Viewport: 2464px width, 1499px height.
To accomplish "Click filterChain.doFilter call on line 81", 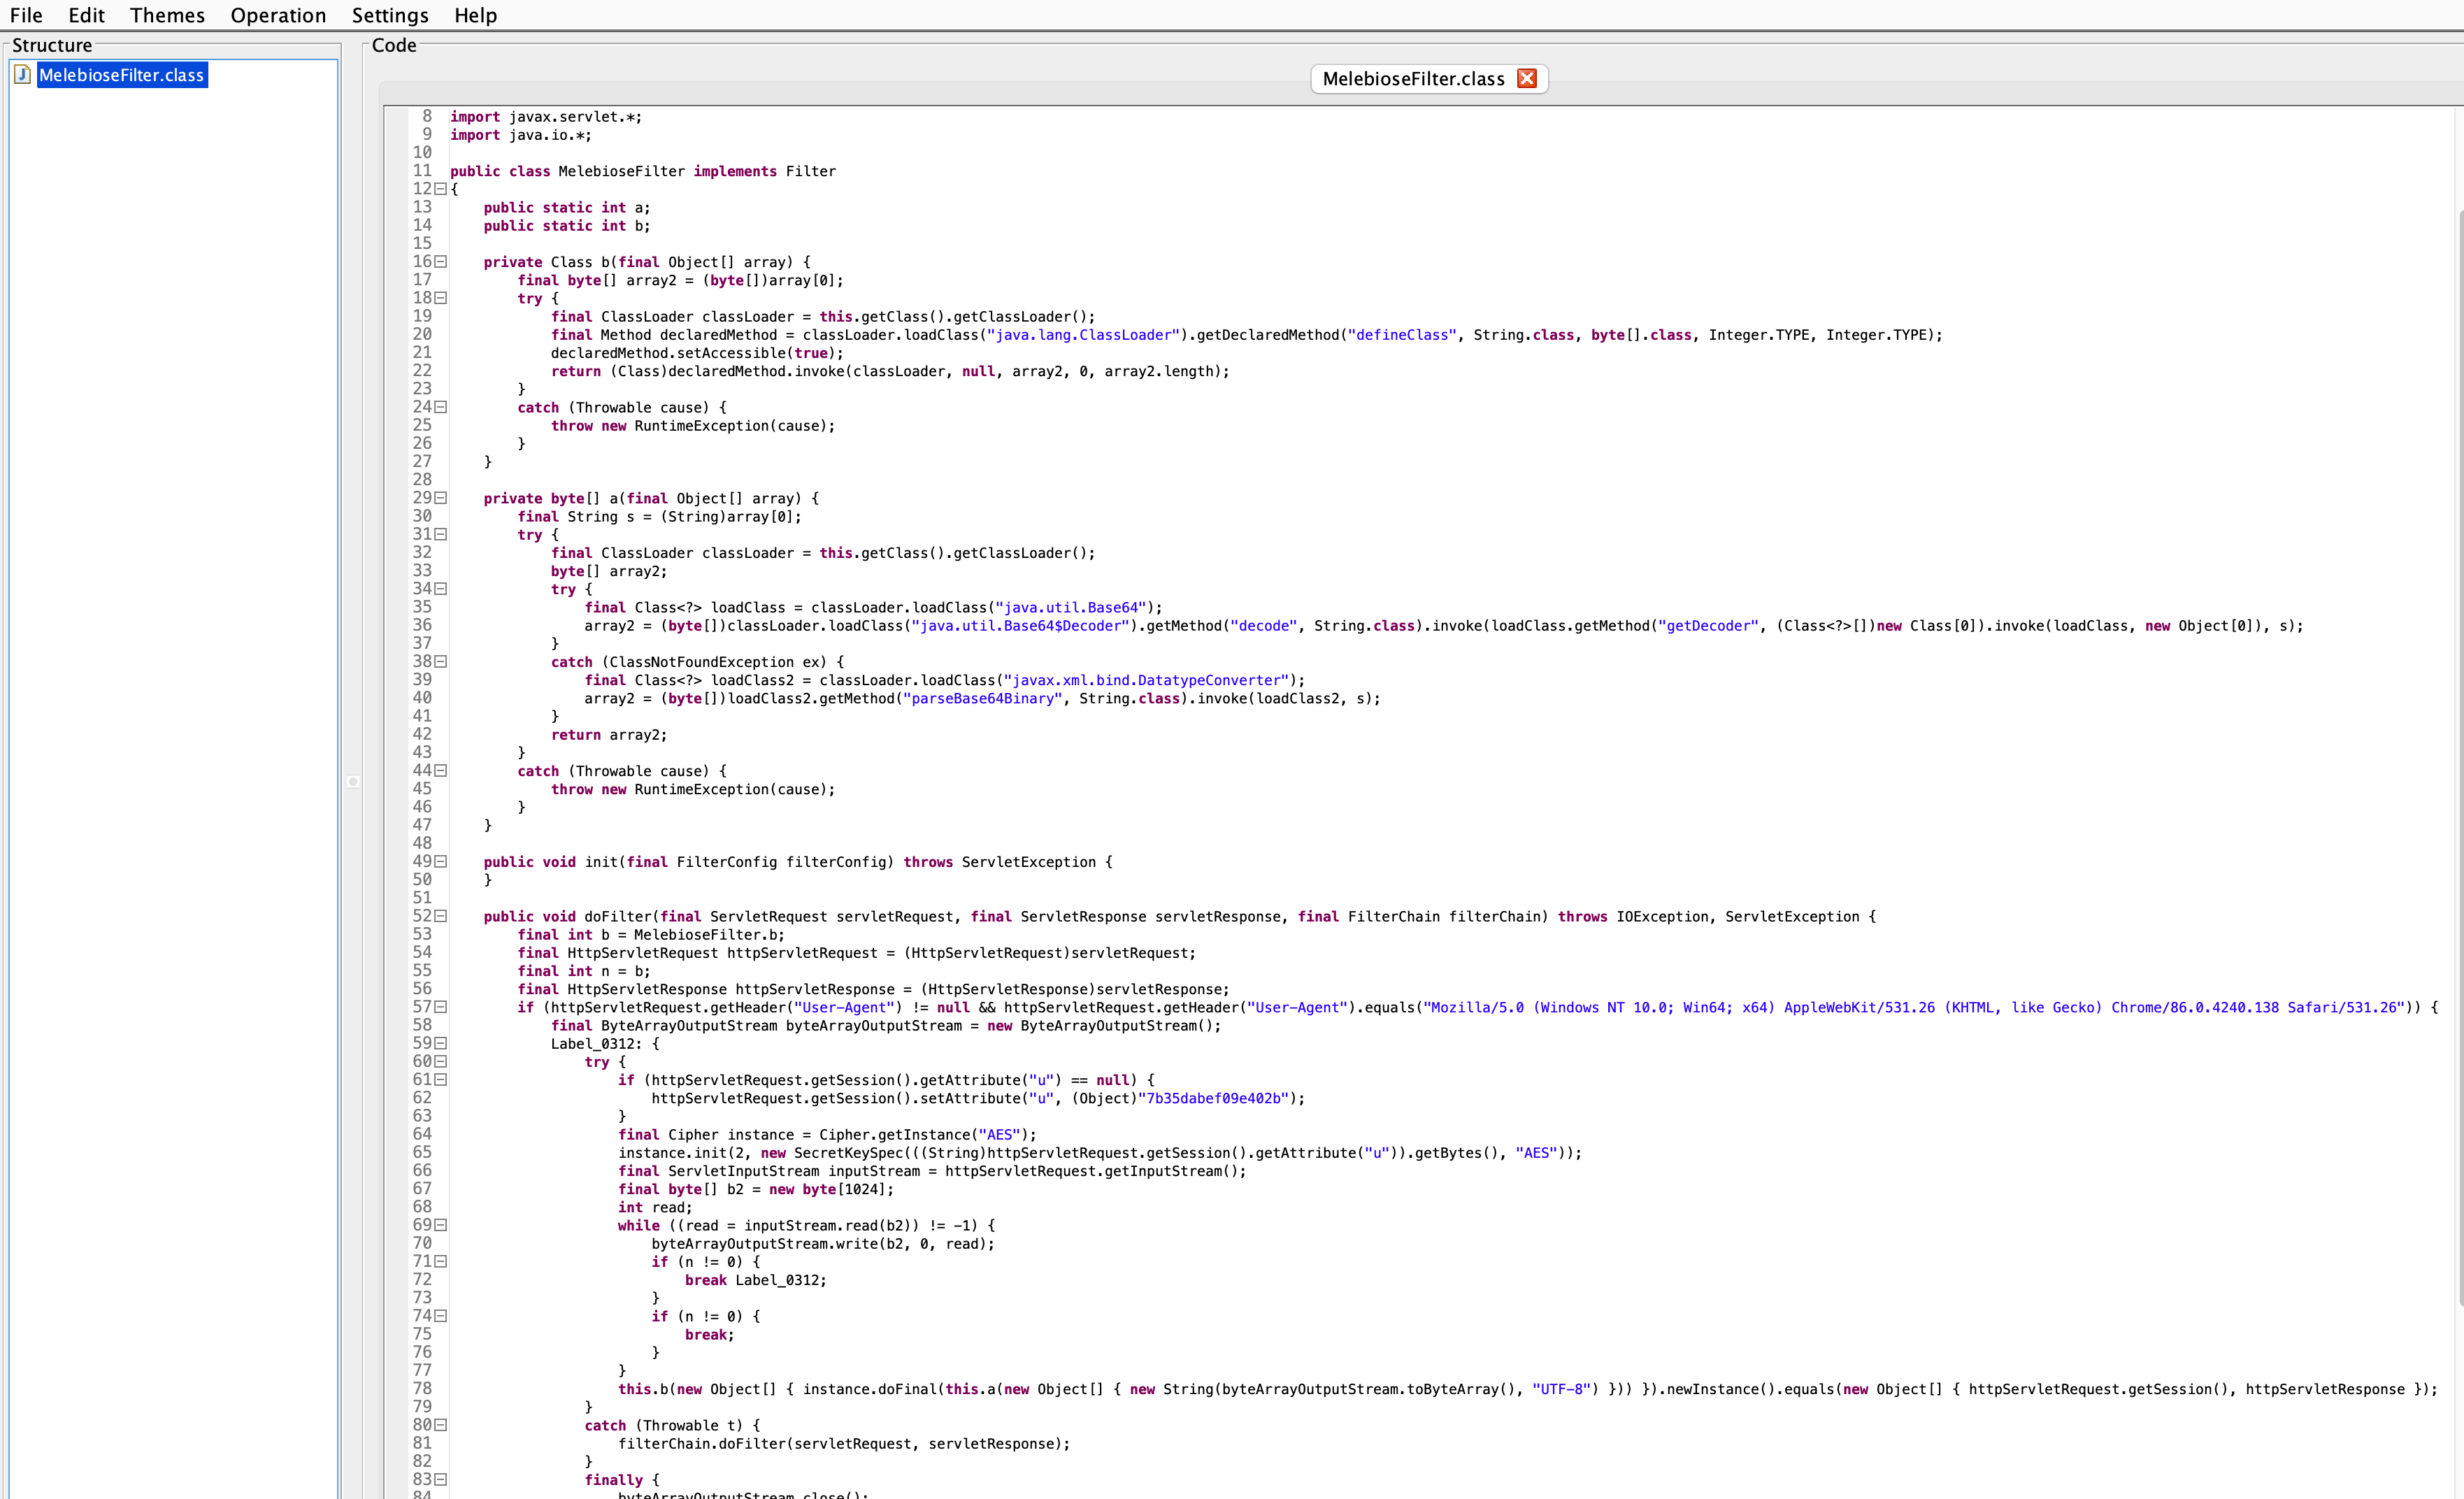I will click(x=844, y=1444).
